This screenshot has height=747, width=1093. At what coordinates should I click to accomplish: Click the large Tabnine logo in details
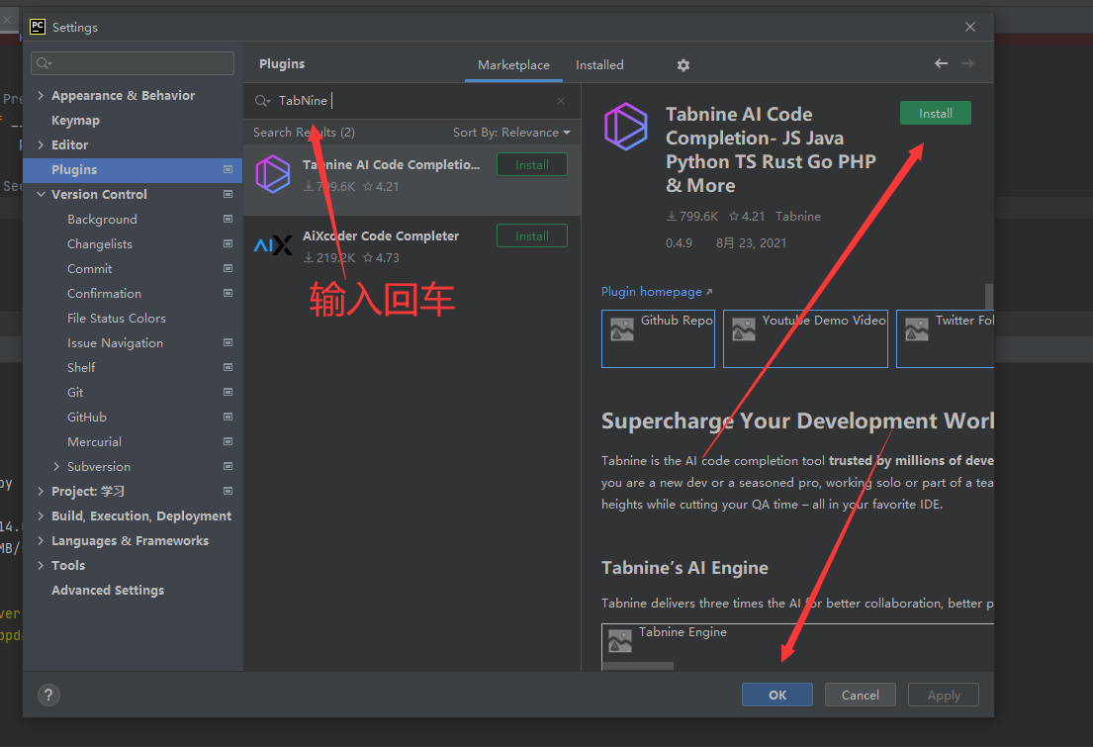click(626, 127)
